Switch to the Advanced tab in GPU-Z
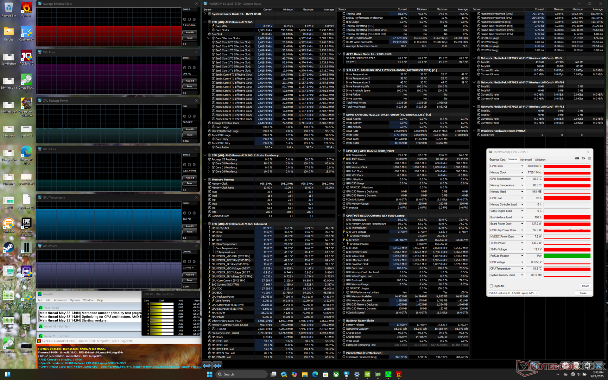 click(526, 160)
